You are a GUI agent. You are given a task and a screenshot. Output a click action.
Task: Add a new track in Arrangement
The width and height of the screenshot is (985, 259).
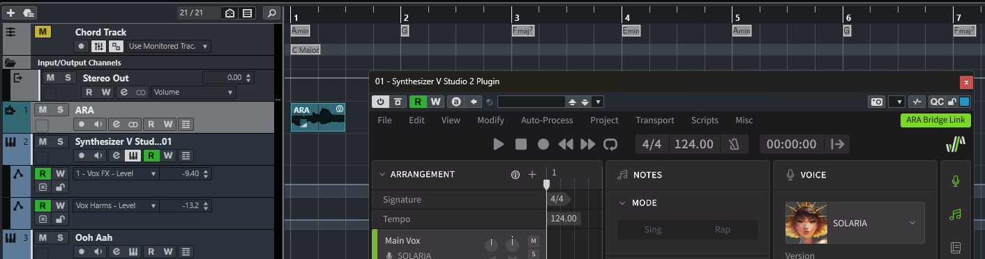(x=532, y=174)
